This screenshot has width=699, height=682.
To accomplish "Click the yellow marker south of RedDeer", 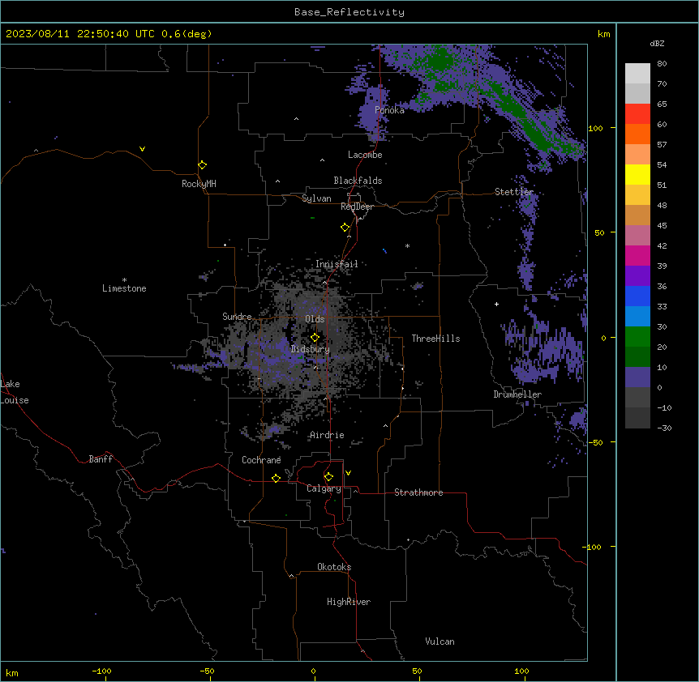I will point(345,228).
